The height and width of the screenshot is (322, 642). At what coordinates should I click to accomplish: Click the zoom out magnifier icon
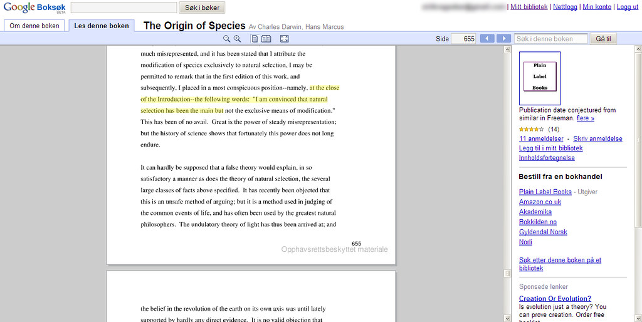[226, 39]
